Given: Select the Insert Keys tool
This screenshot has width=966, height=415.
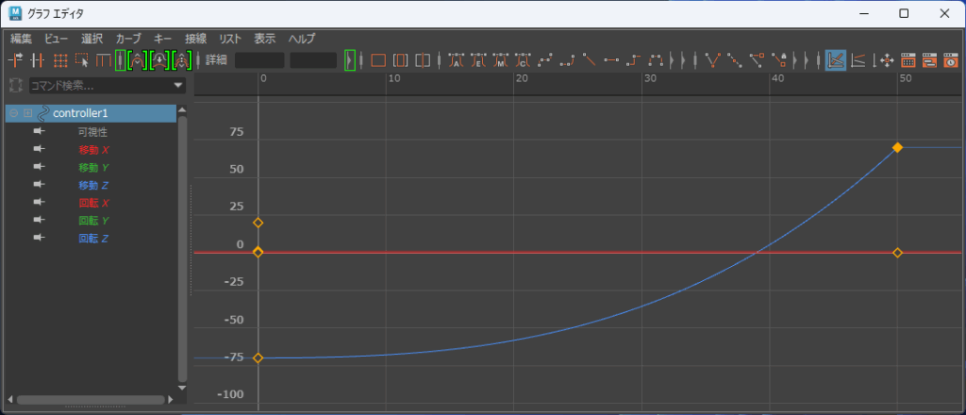Looking at the screenshot, I should [38, 59].
